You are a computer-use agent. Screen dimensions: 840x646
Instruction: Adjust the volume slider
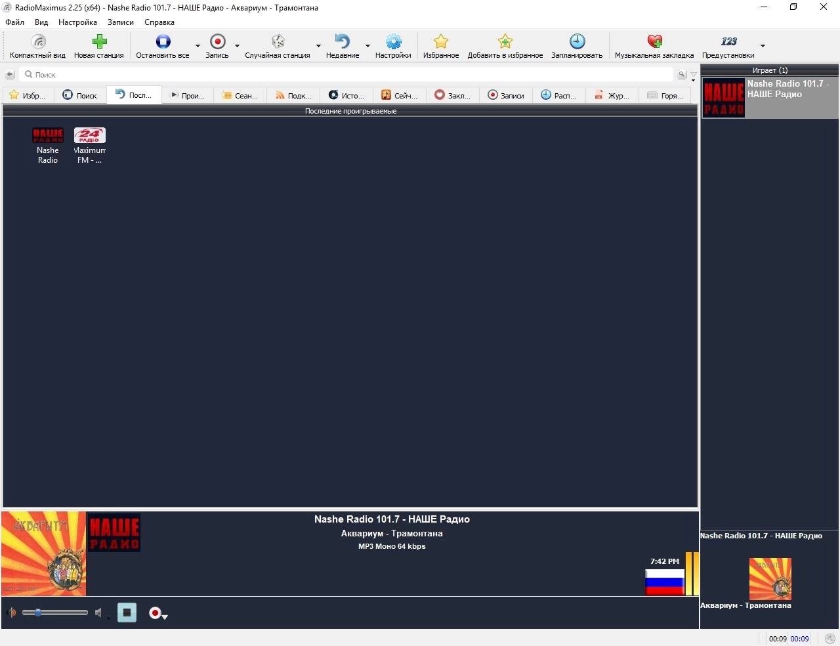pyautogui.click(x=55, y=613)
